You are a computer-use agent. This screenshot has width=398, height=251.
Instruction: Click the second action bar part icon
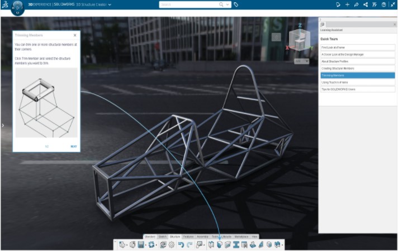(x=132, y=245)
